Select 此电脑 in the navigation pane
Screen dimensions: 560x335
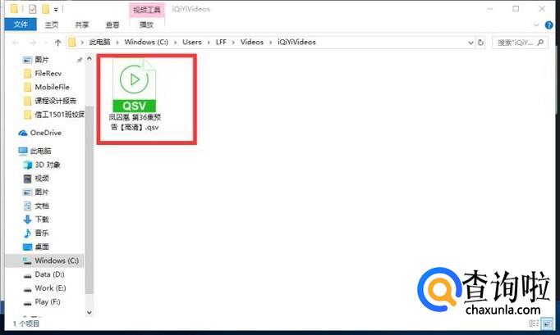click(40, 151)
